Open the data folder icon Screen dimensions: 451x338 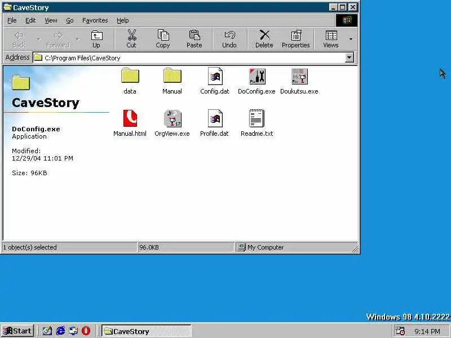[x=130, y=76]
